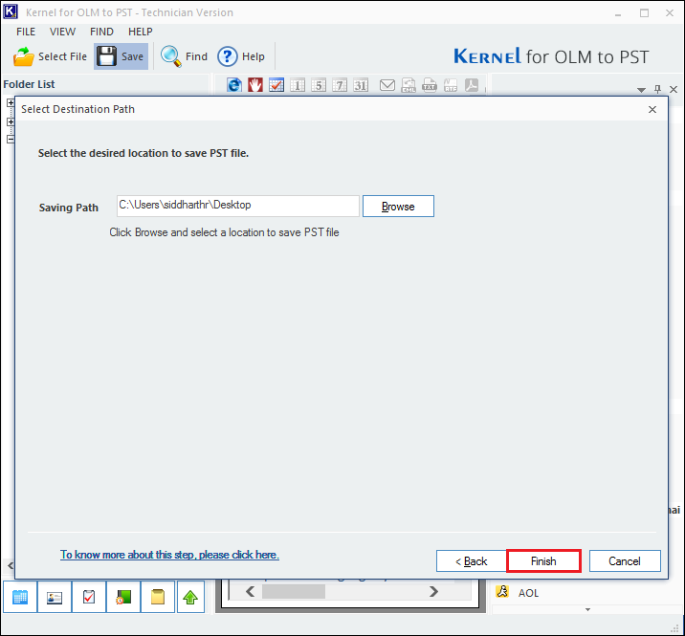Click the Cancel button

coord(625,560)
